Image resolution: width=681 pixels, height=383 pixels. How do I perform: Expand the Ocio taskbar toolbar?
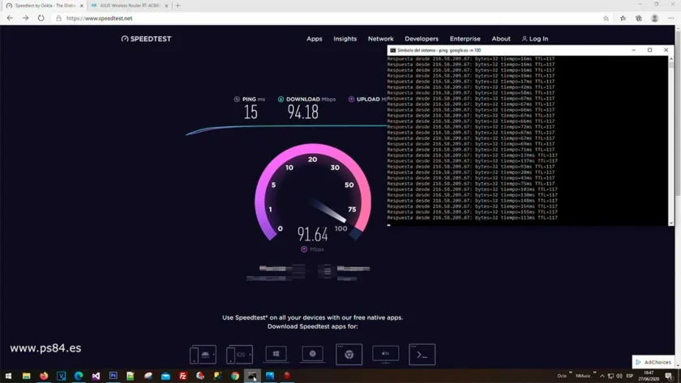click(570, 372)
